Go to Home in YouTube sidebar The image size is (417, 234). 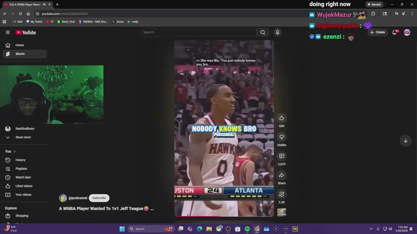pyautogui.click(x=25, y=45)
